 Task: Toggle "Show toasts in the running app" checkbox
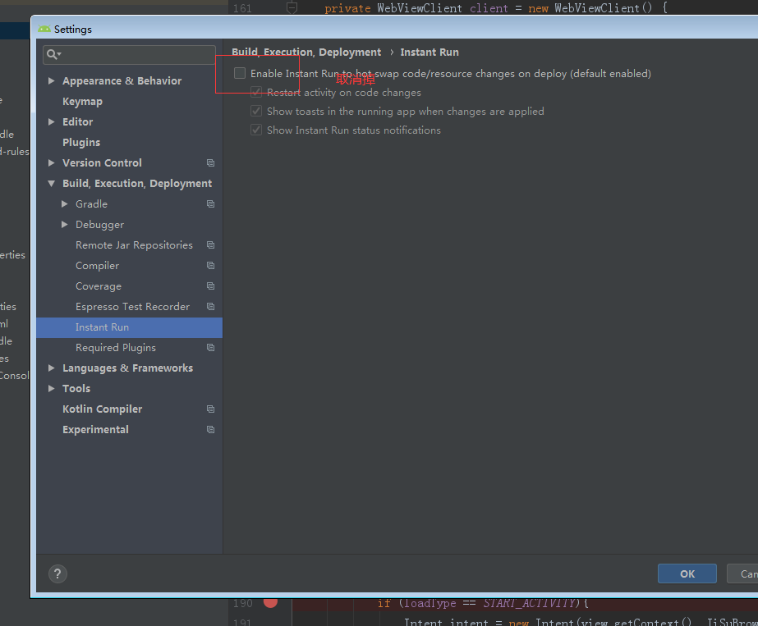click(x=255, y=111)
